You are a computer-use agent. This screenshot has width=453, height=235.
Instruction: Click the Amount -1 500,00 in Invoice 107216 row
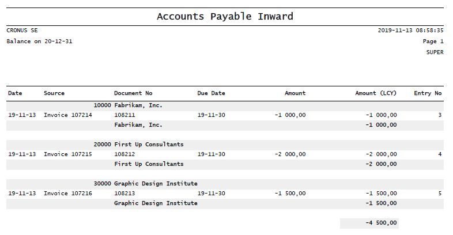290,194
